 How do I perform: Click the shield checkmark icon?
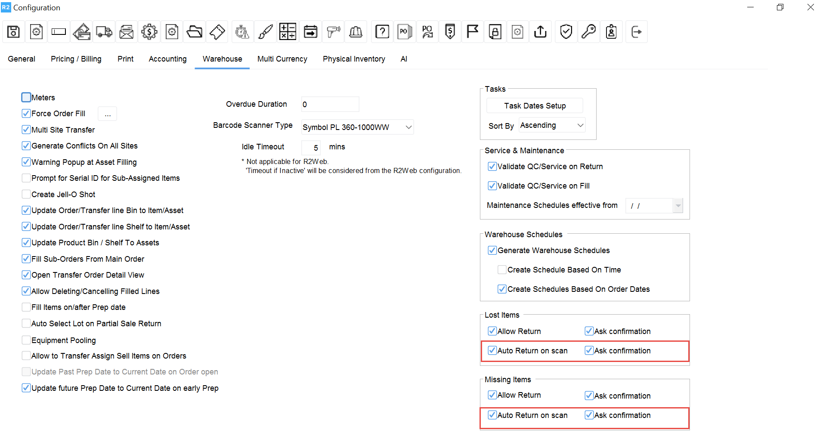coord(566,32)
